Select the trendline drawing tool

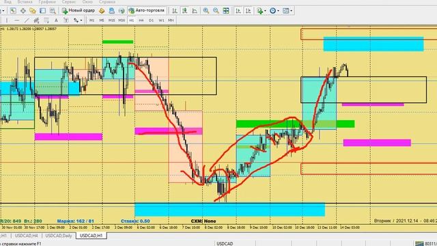click(x=27, y=20)
